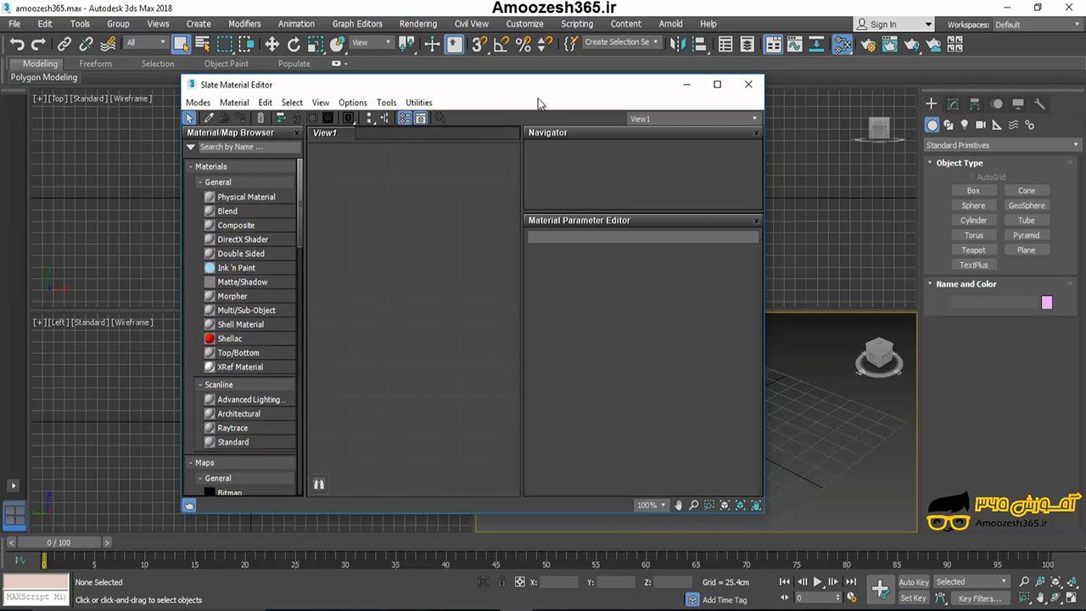Screen dimensions: 1086x611
Task: Toggle Material/Map Browser display icon in Slate
Action: pos(405,119)
